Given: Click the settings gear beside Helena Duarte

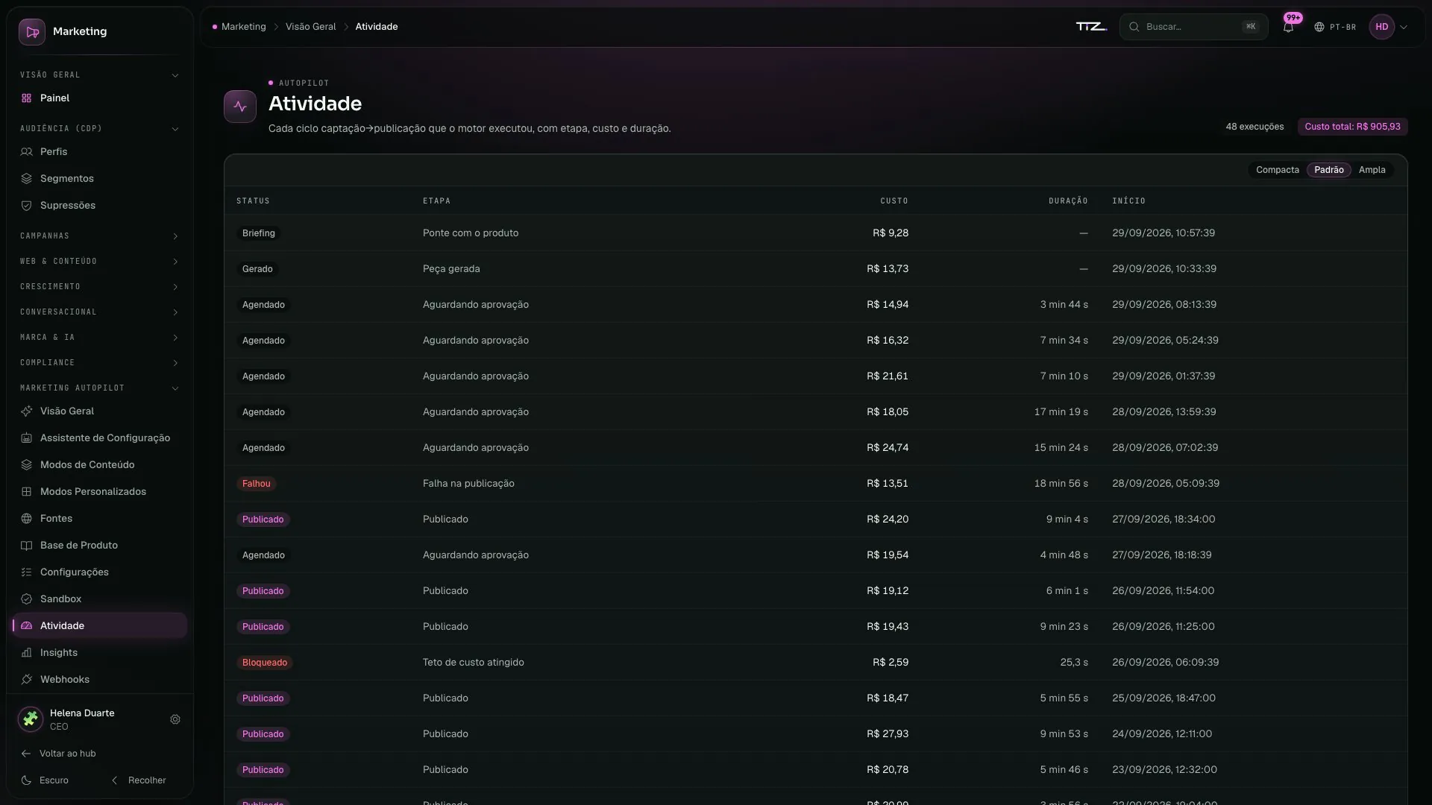Looking at the screenshot, I should [x=175, y=719].
